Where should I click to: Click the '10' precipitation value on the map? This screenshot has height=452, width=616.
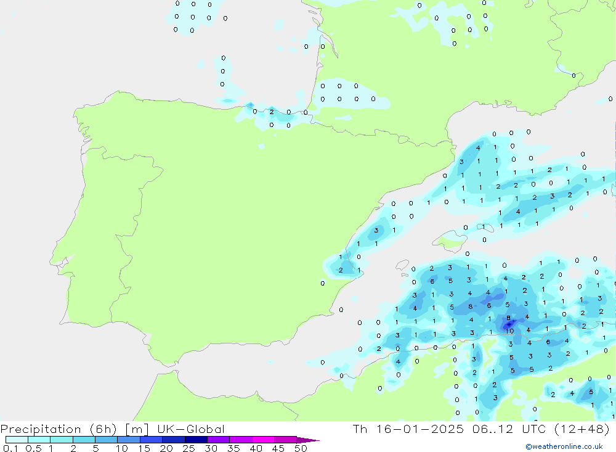(509, 331)
